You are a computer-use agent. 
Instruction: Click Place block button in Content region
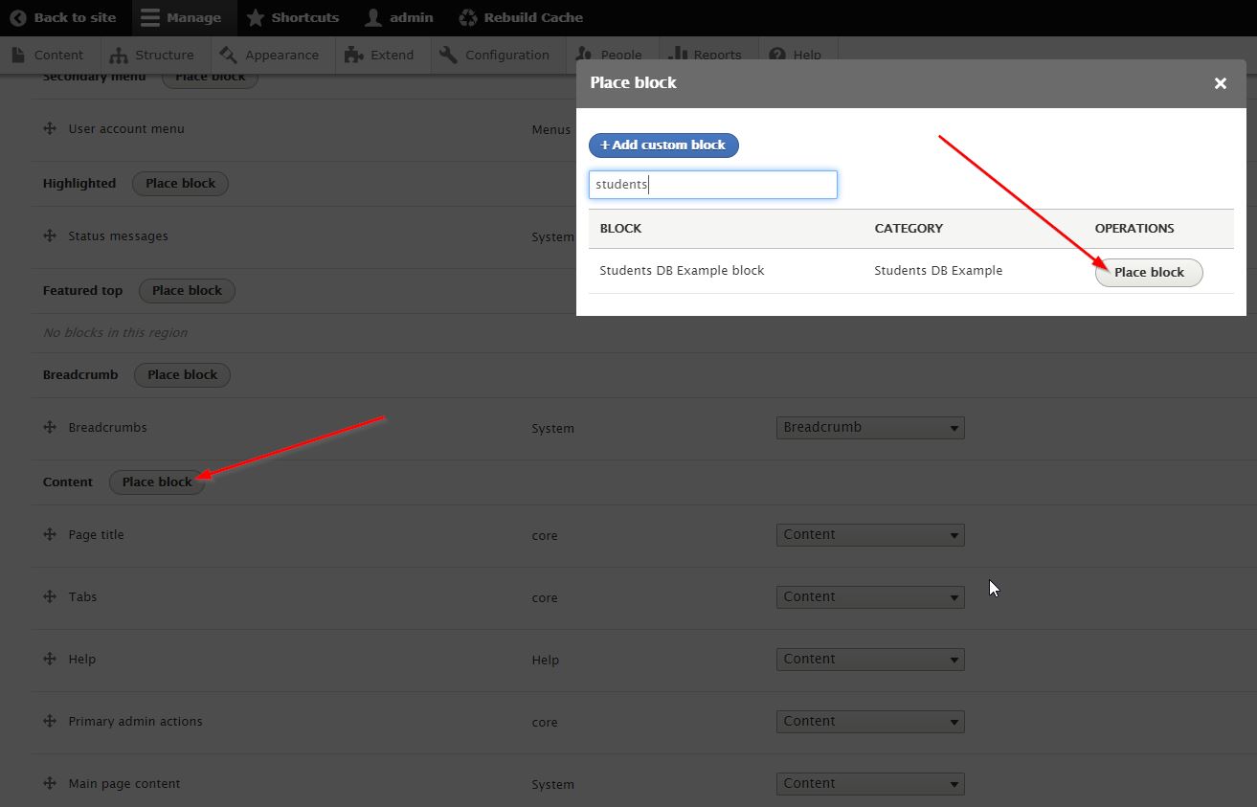157,482
